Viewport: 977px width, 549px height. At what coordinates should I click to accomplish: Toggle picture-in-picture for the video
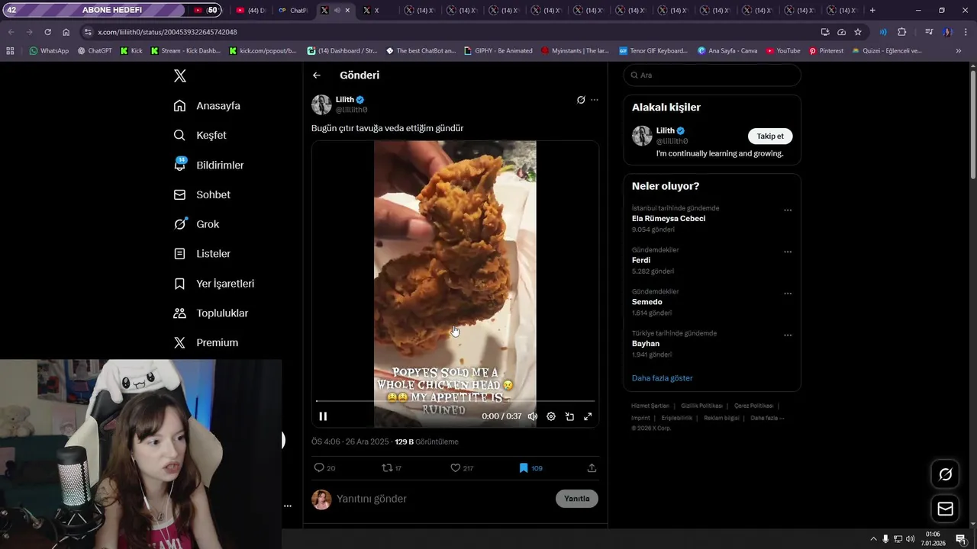[x=569, y=416]
